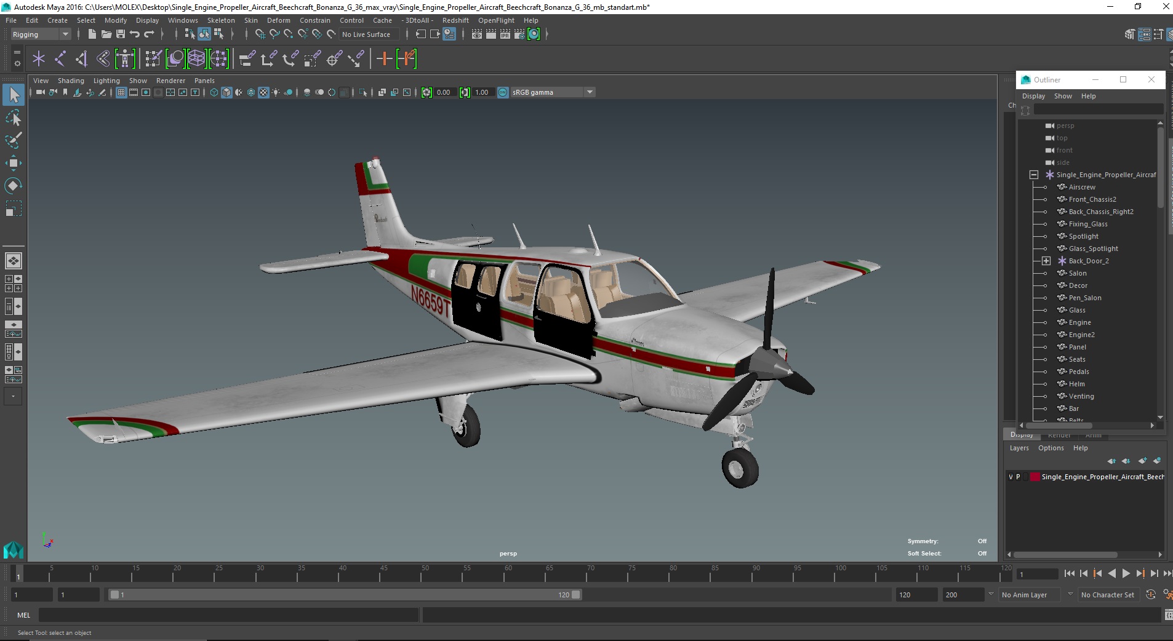Screen dimensions: 1173x641
Task: Click the Open Scene folder icon
Action: (106, 34)
